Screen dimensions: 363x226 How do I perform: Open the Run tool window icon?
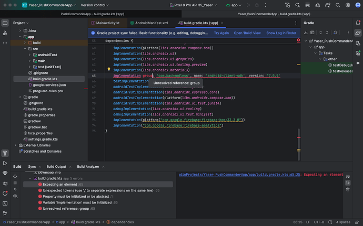click(x=5, y=163)
